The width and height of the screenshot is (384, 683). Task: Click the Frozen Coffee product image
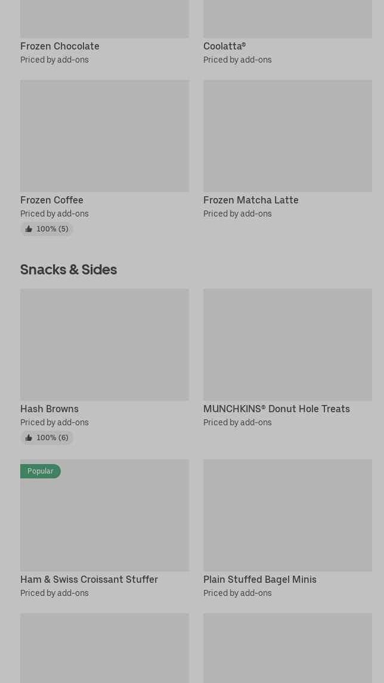click(104, 136)
